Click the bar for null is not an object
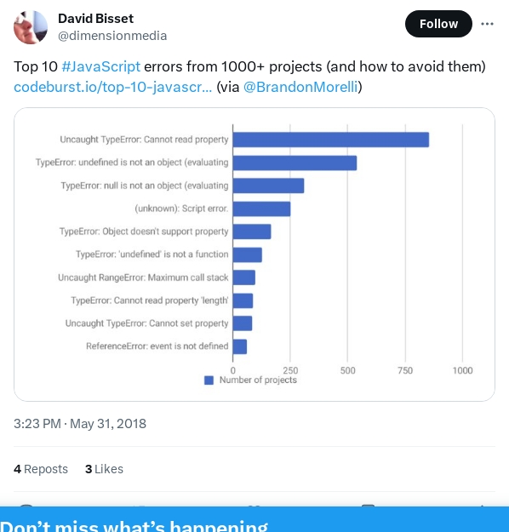 pyautogui.click(x=268, y=186)
